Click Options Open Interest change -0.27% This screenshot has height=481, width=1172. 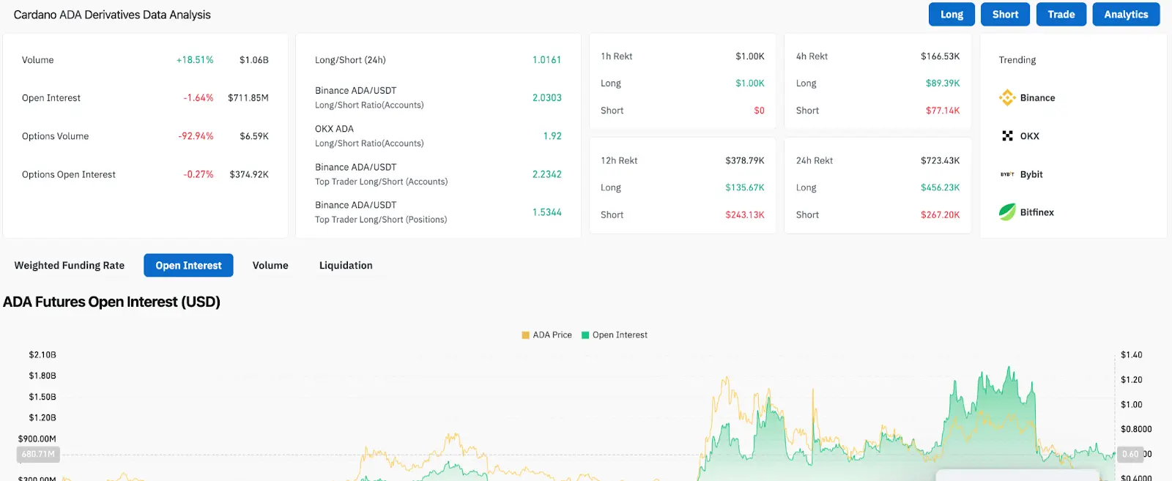199,174
